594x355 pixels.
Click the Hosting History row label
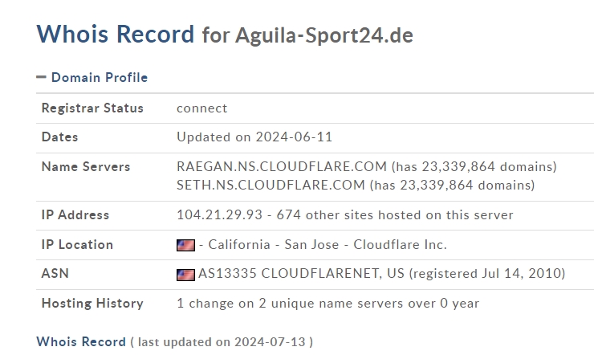click(x=92, y=303)
